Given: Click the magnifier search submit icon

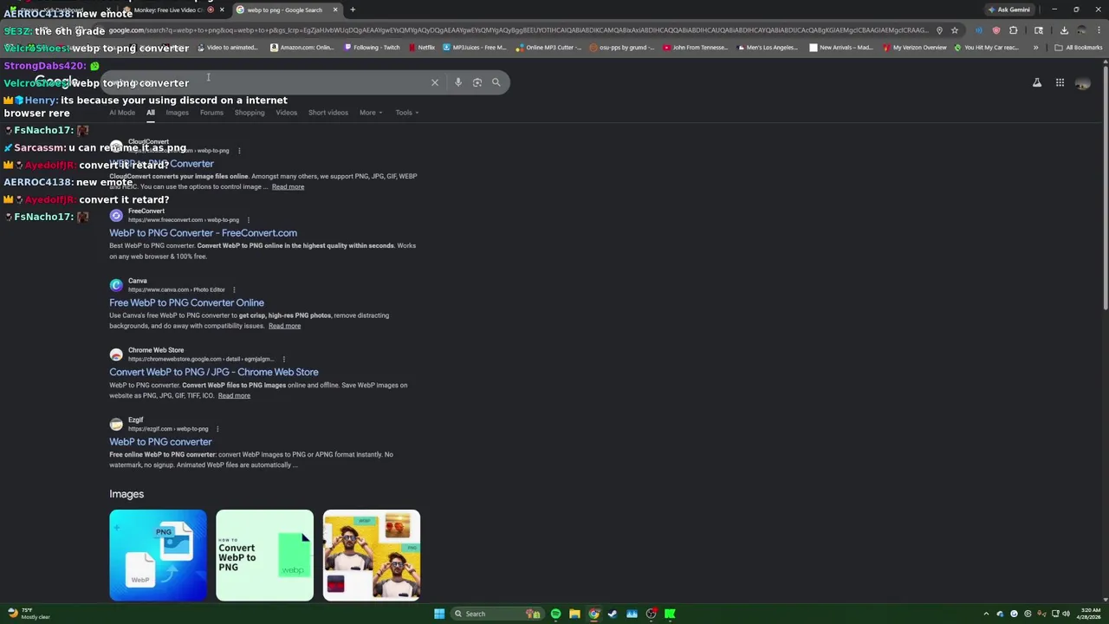Looking at the screenshot, I should click(496, 82).
